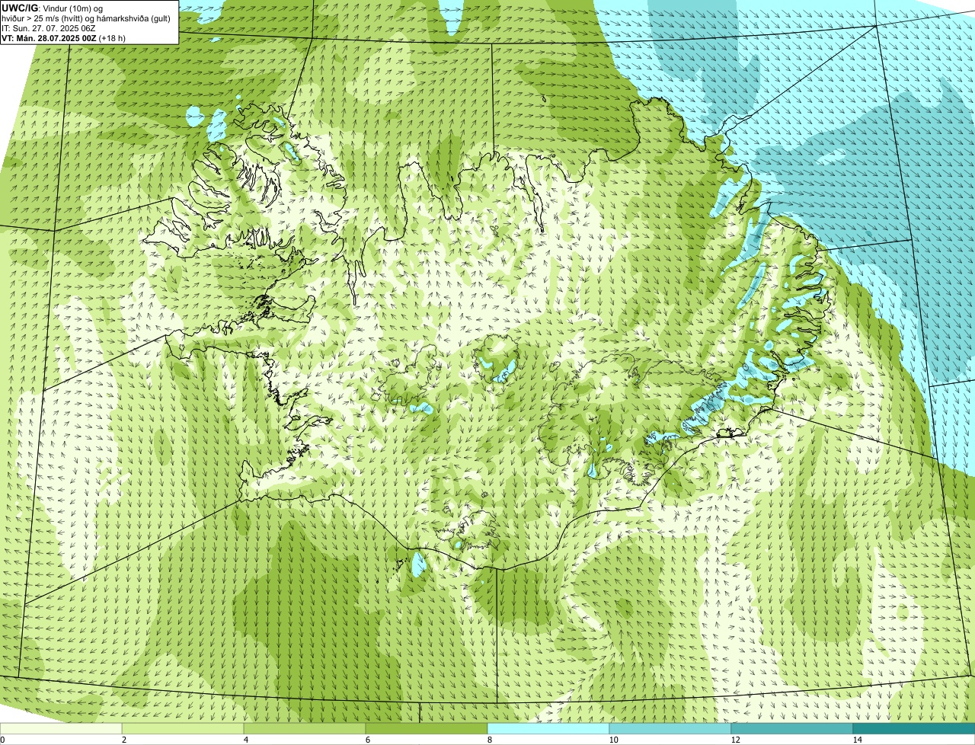The image size is (975, 745).
Task: Click the legend scale label '10'
Action: click(x=613, y=740)
